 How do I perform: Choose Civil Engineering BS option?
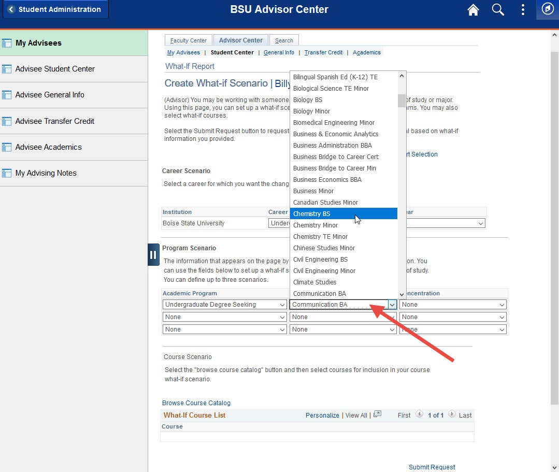click(343, 259)
